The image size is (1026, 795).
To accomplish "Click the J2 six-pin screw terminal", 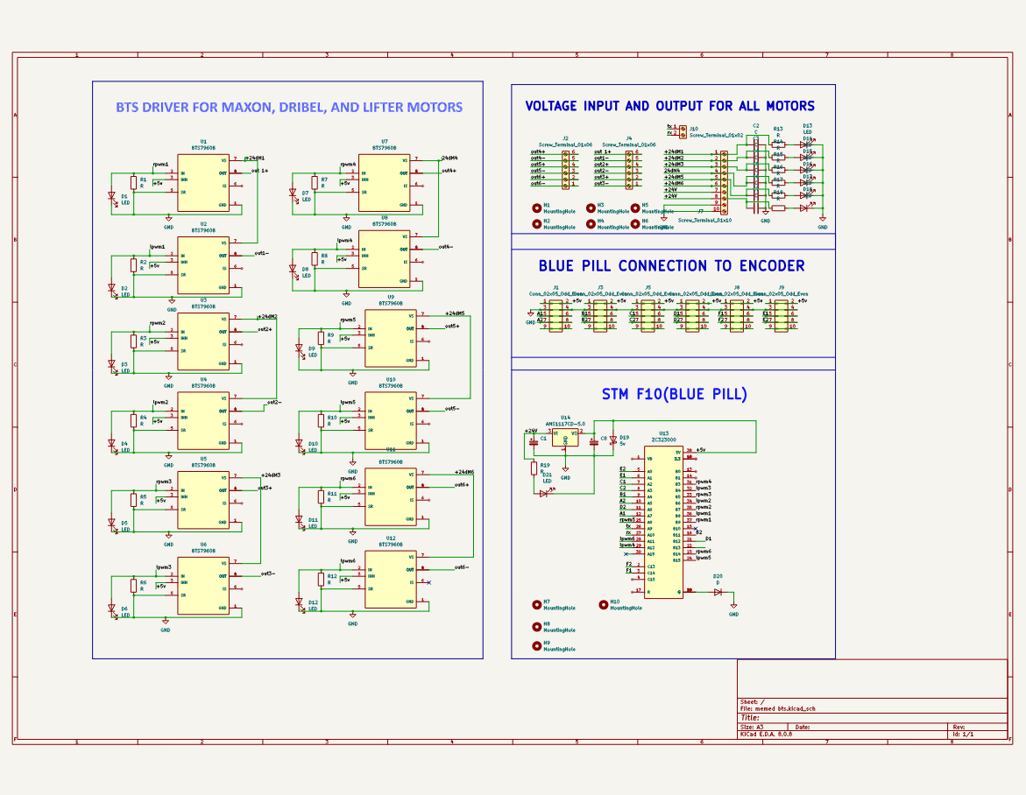I will tap(566, 168).
